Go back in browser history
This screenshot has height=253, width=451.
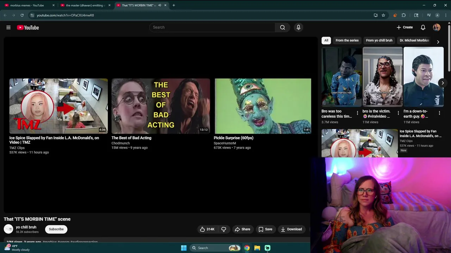tap(5, 15)
